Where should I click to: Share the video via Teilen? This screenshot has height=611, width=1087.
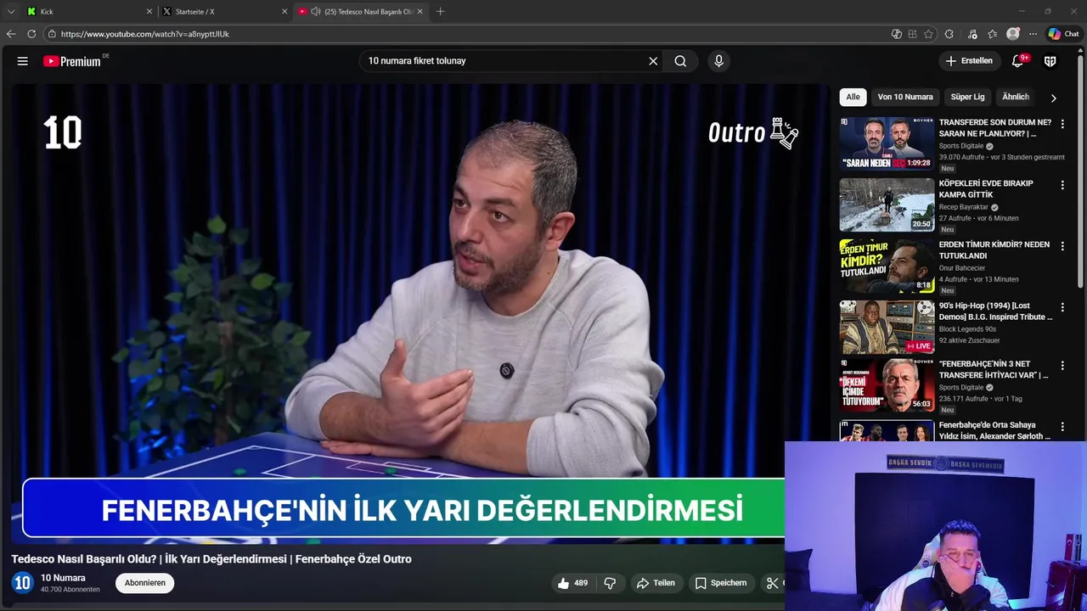(656, 583)
